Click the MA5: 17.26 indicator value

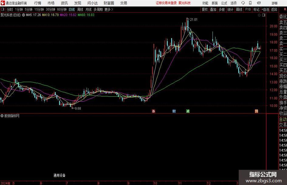[33, 15]
